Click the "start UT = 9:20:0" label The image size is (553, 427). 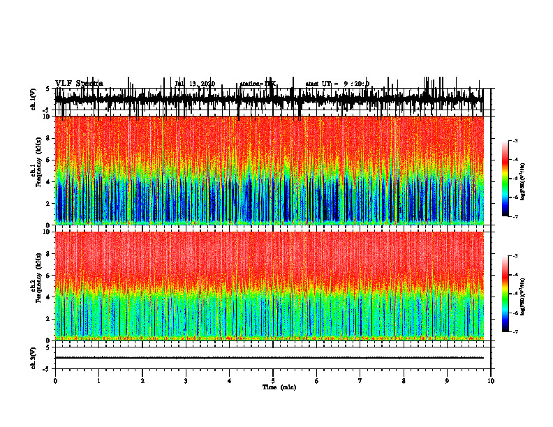[x=337, y=84]
